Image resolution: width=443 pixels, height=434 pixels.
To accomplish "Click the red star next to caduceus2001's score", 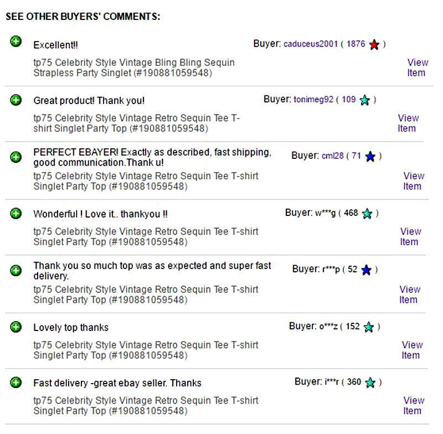I will click(x=374, y=44).
